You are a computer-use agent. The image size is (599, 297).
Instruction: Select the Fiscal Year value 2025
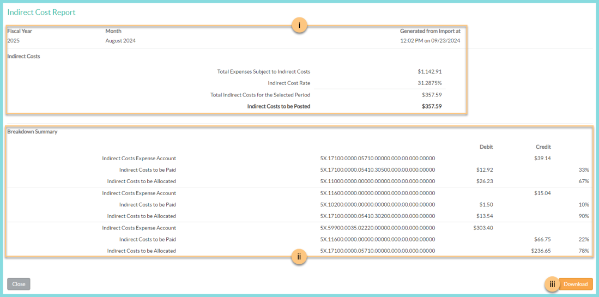click(13, 40)
